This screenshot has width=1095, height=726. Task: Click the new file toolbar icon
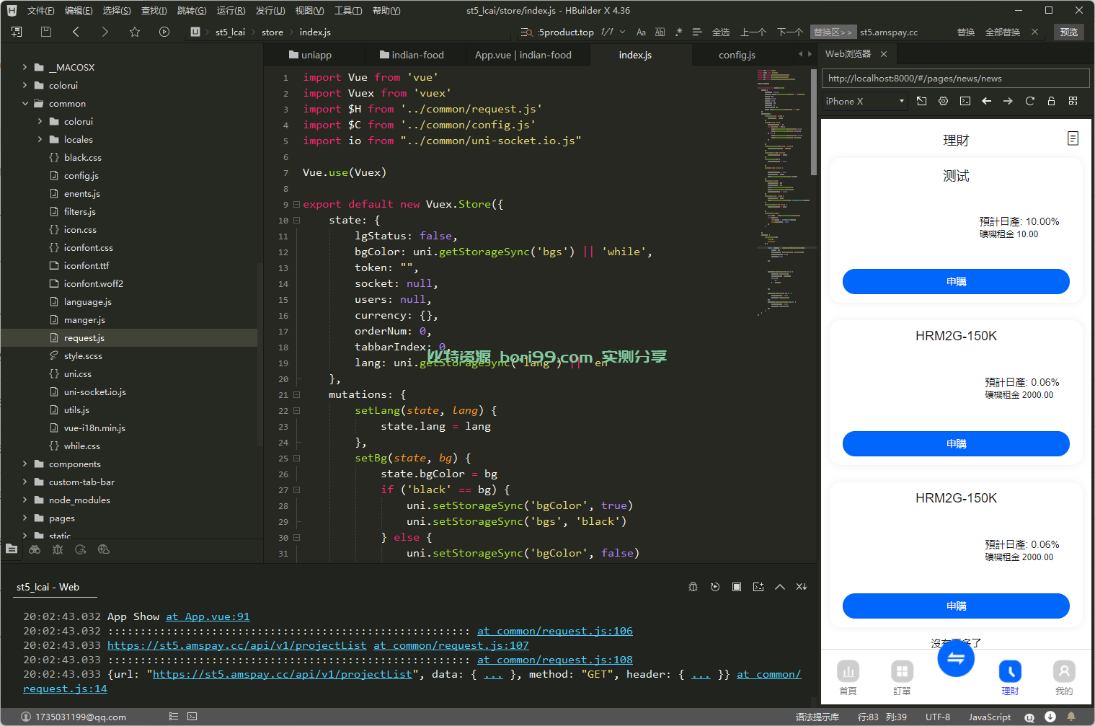pyautogui.click(x=17, y=32)
